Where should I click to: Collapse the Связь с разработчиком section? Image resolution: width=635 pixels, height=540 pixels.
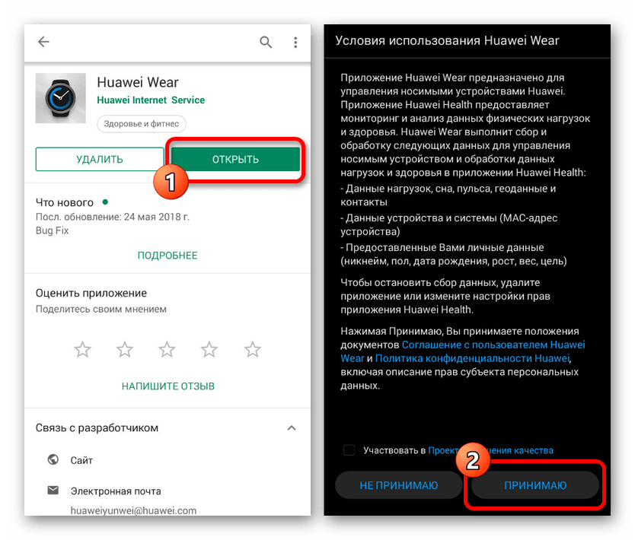coord(292,428)
